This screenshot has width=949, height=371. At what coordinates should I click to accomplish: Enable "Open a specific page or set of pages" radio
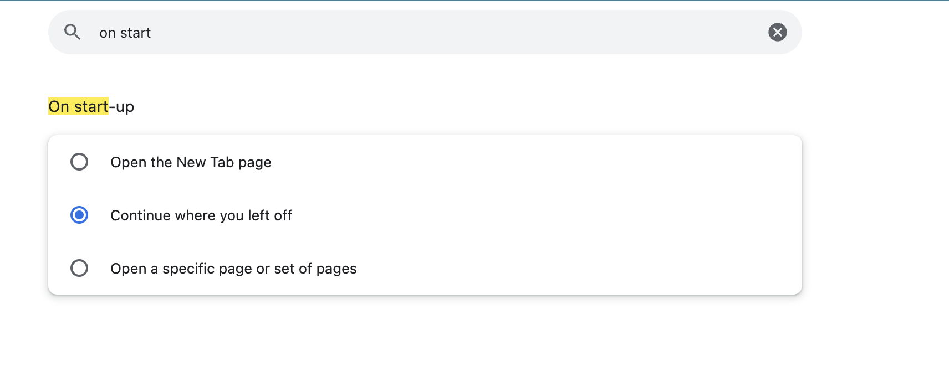pos(79,268)
